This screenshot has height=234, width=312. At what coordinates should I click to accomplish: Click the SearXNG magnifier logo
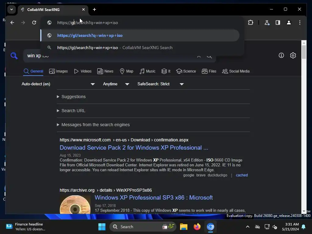14,56
